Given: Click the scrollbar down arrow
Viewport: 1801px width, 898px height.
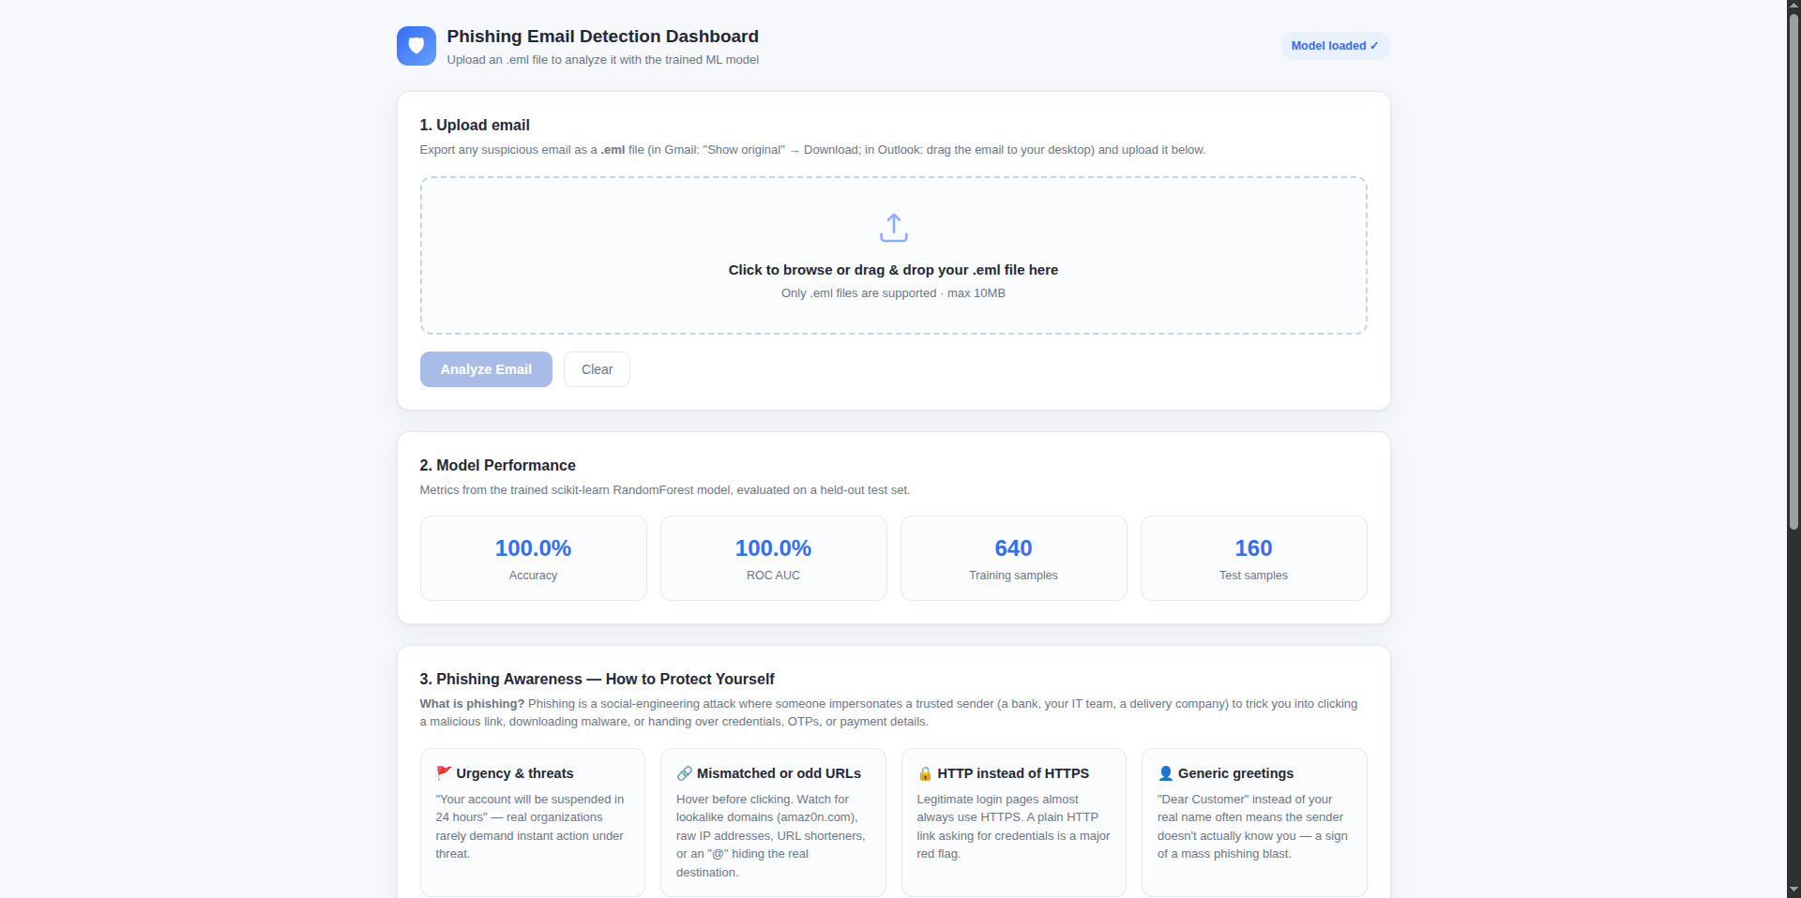Looking at the screenshot, I should [x=1793, y=890].
